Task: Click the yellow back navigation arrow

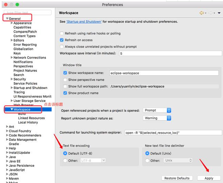Action: point(201,13)
